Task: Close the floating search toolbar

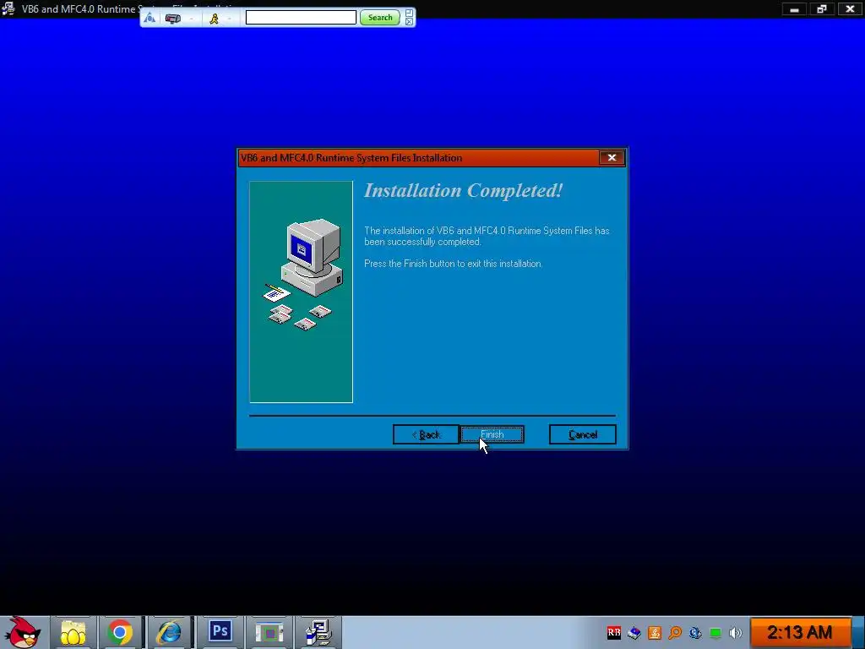Action: click(410, 21)
